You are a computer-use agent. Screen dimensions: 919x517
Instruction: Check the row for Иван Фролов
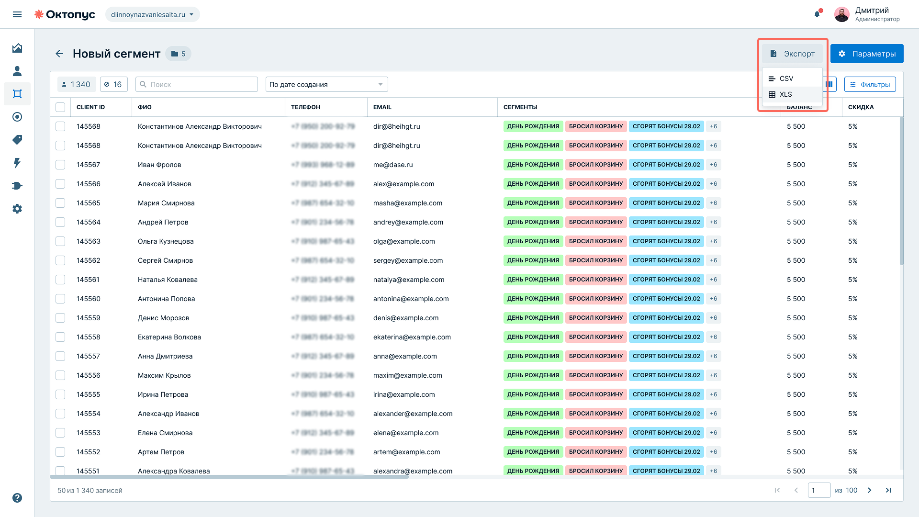[x=60, y=165]
